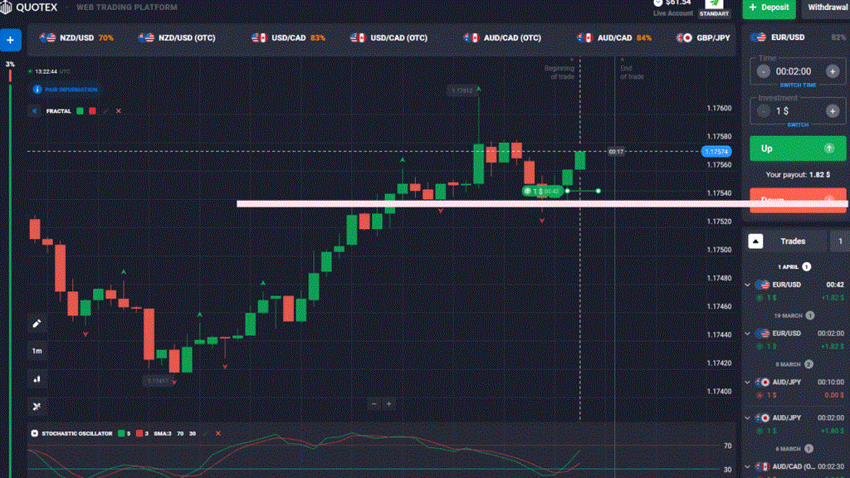Pick the Stochastic red color swatch
Image resolution: width=850 pixels, height=478 pixels.
point(139,433)
